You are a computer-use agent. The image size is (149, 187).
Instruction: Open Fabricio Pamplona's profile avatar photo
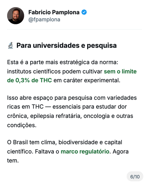(x=16, y=16)
